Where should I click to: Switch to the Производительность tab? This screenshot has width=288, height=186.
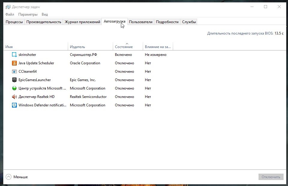pyautogui.click(x=44, y=22)
